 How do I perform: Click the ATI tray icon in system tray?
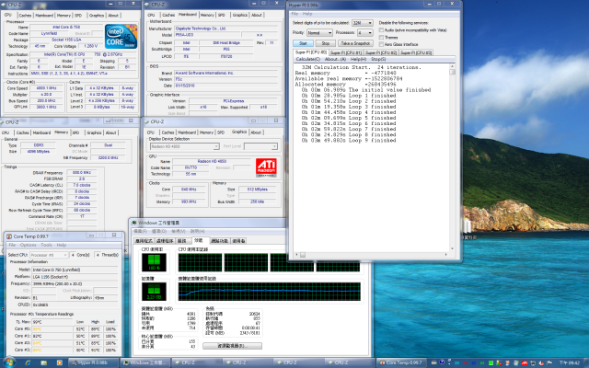pyautogui.click(x=525, y=363)
